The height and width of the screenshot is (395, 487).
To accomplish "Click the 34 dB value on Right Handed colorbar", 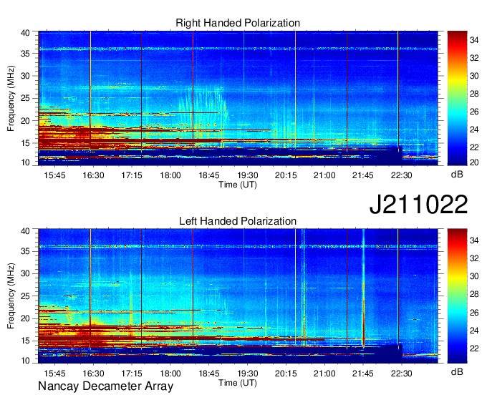I will 474,40.
